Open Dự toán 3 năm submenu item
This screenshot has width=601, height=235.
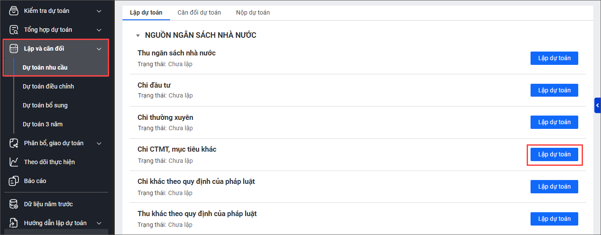click(43, 124)
